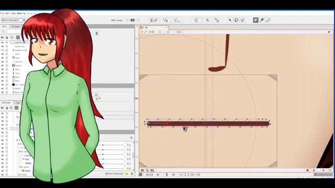Toggle visibility of the Neck part
335x188 pixels.
coord(2,81)
